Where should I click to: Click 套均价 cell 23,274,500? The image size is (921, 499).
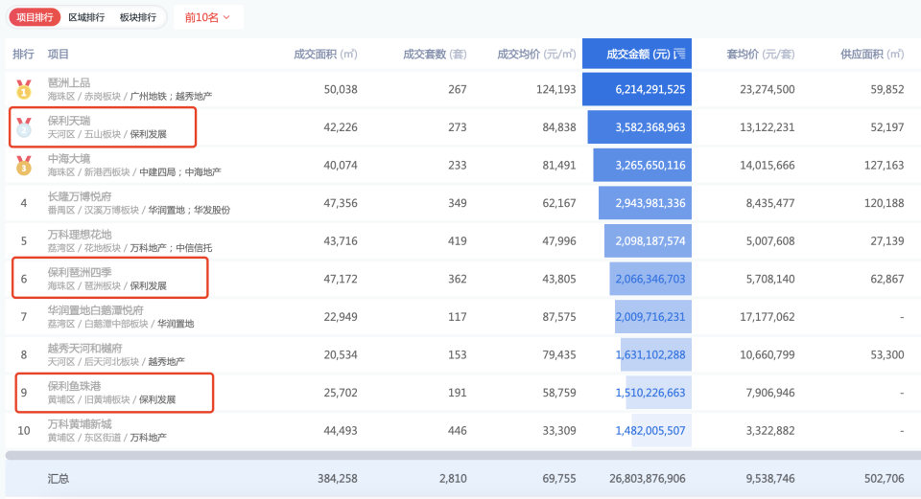(x=767, y=89)
